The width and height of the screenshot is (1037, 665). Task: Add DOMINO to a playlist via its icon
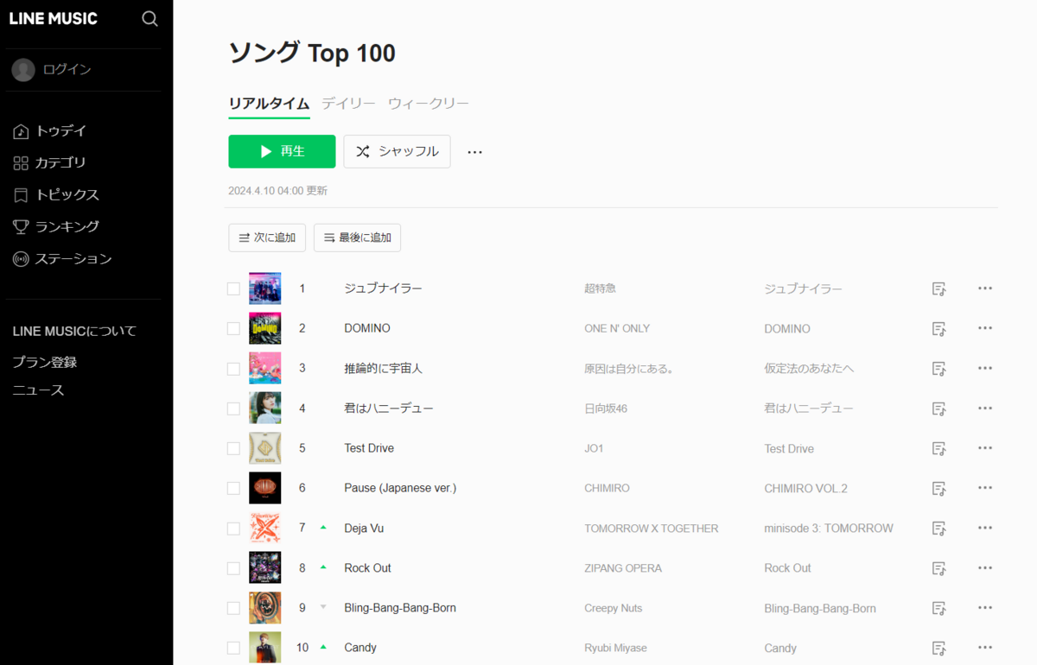[938, 328]
